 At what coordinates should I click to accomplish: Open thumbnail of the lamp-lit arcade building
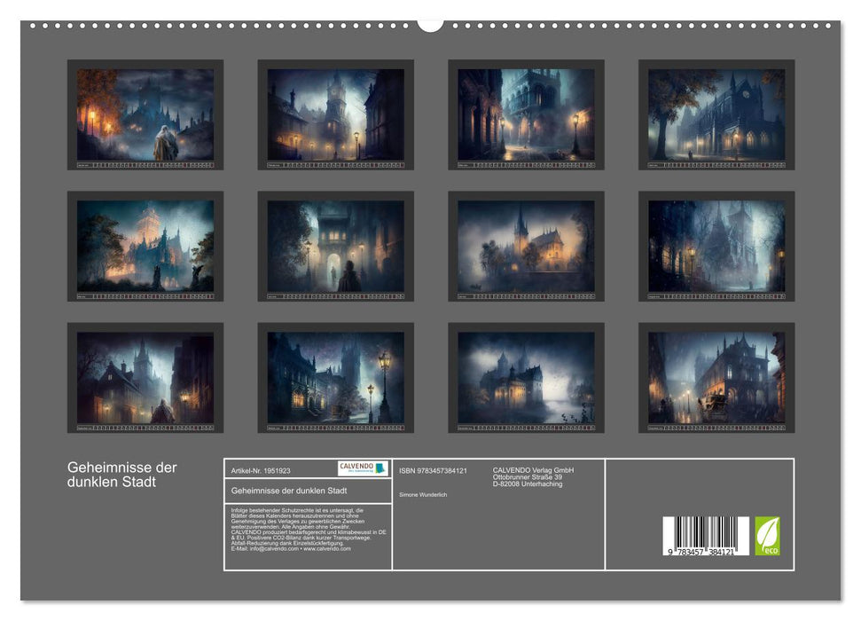tap(526, 114)
